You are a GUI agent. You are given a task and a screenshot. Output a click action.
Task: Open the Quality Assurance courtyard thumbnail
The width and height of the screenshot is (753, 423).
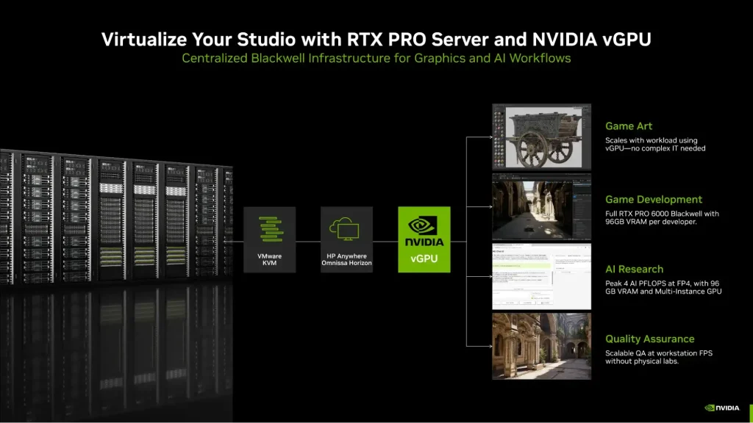pos(541,346)
